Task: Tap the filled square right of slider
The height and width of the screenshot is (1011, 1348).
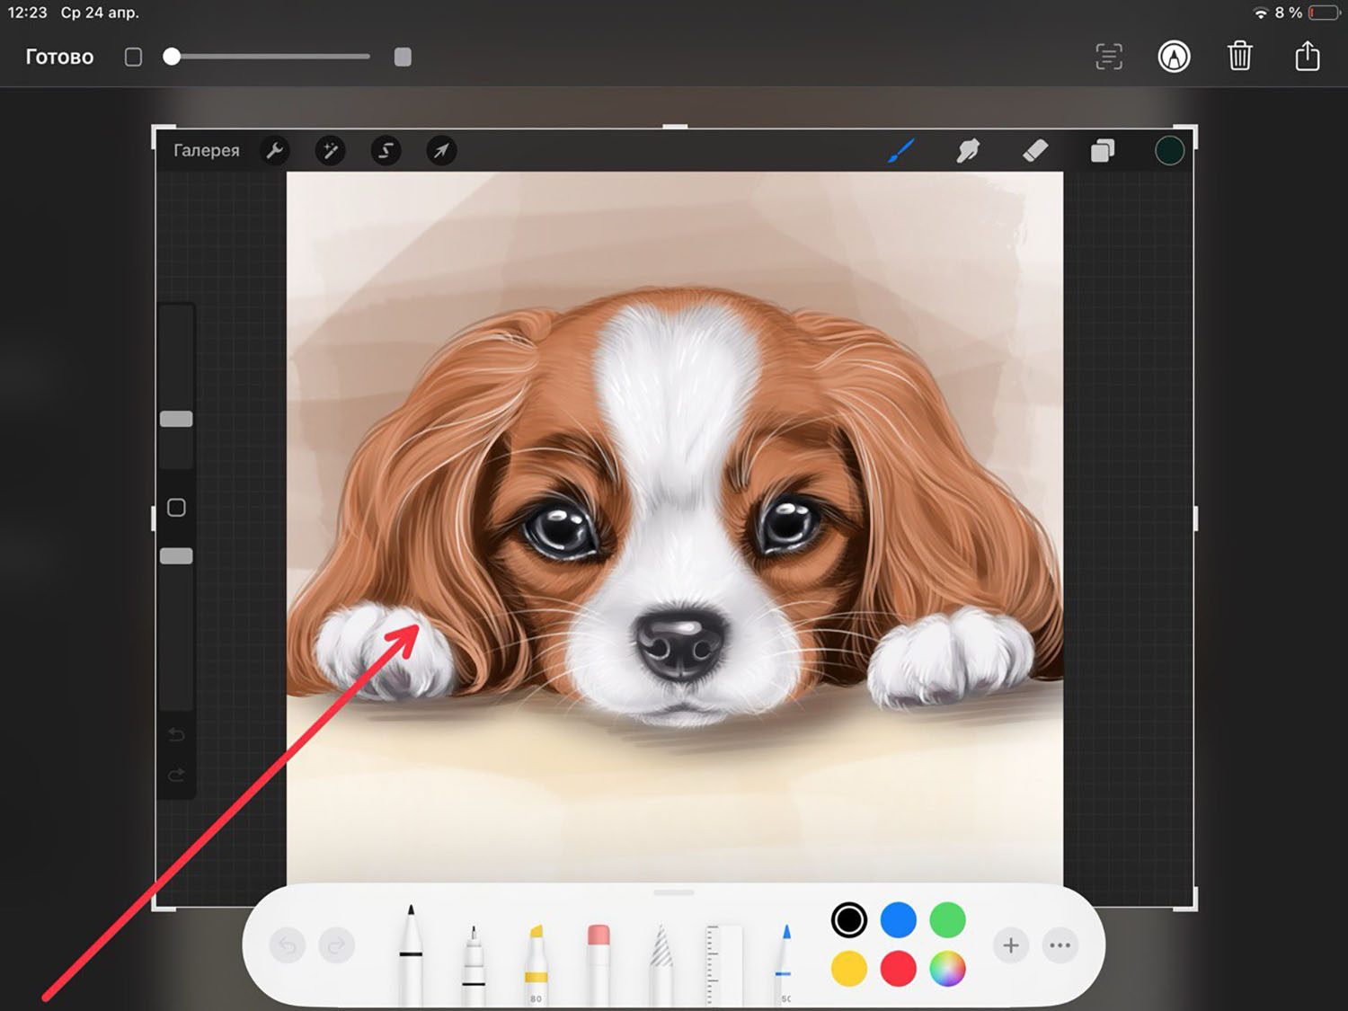Action: (403, 57)
